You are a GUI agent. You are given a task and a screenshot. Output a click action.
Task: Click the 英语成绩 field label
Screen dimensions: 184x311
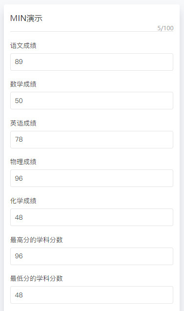23,123
